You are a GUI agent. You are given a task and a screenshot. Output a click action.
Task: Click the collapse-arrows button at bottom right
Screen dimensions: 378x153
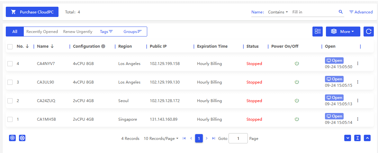[357, 138]
